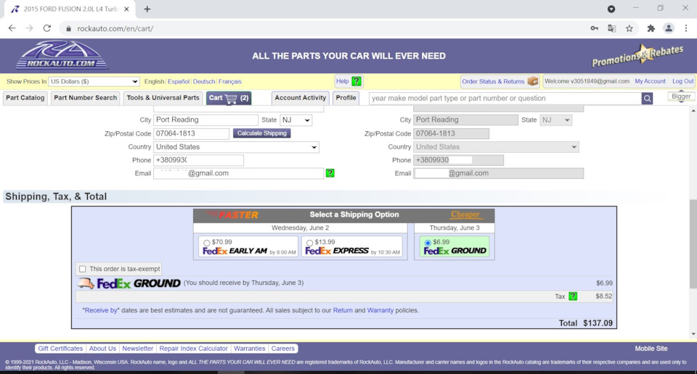This screenshot has height=374, width=697.
Task: Open the Chrome profile avatar
Action: tap(668, 28)
